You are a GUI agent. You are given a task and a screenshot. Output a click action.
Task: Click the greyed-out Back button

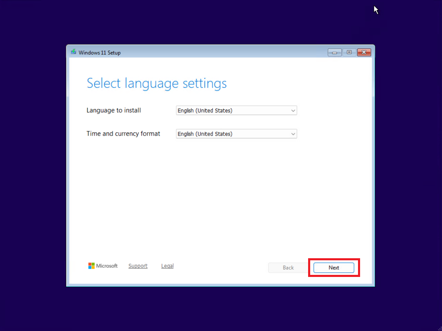tap(288, 268)
